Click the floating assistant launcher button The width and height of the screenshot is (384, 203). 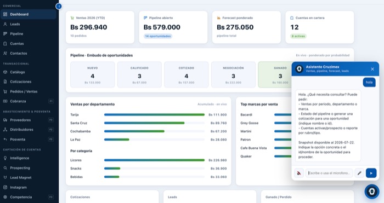(372, 192)
